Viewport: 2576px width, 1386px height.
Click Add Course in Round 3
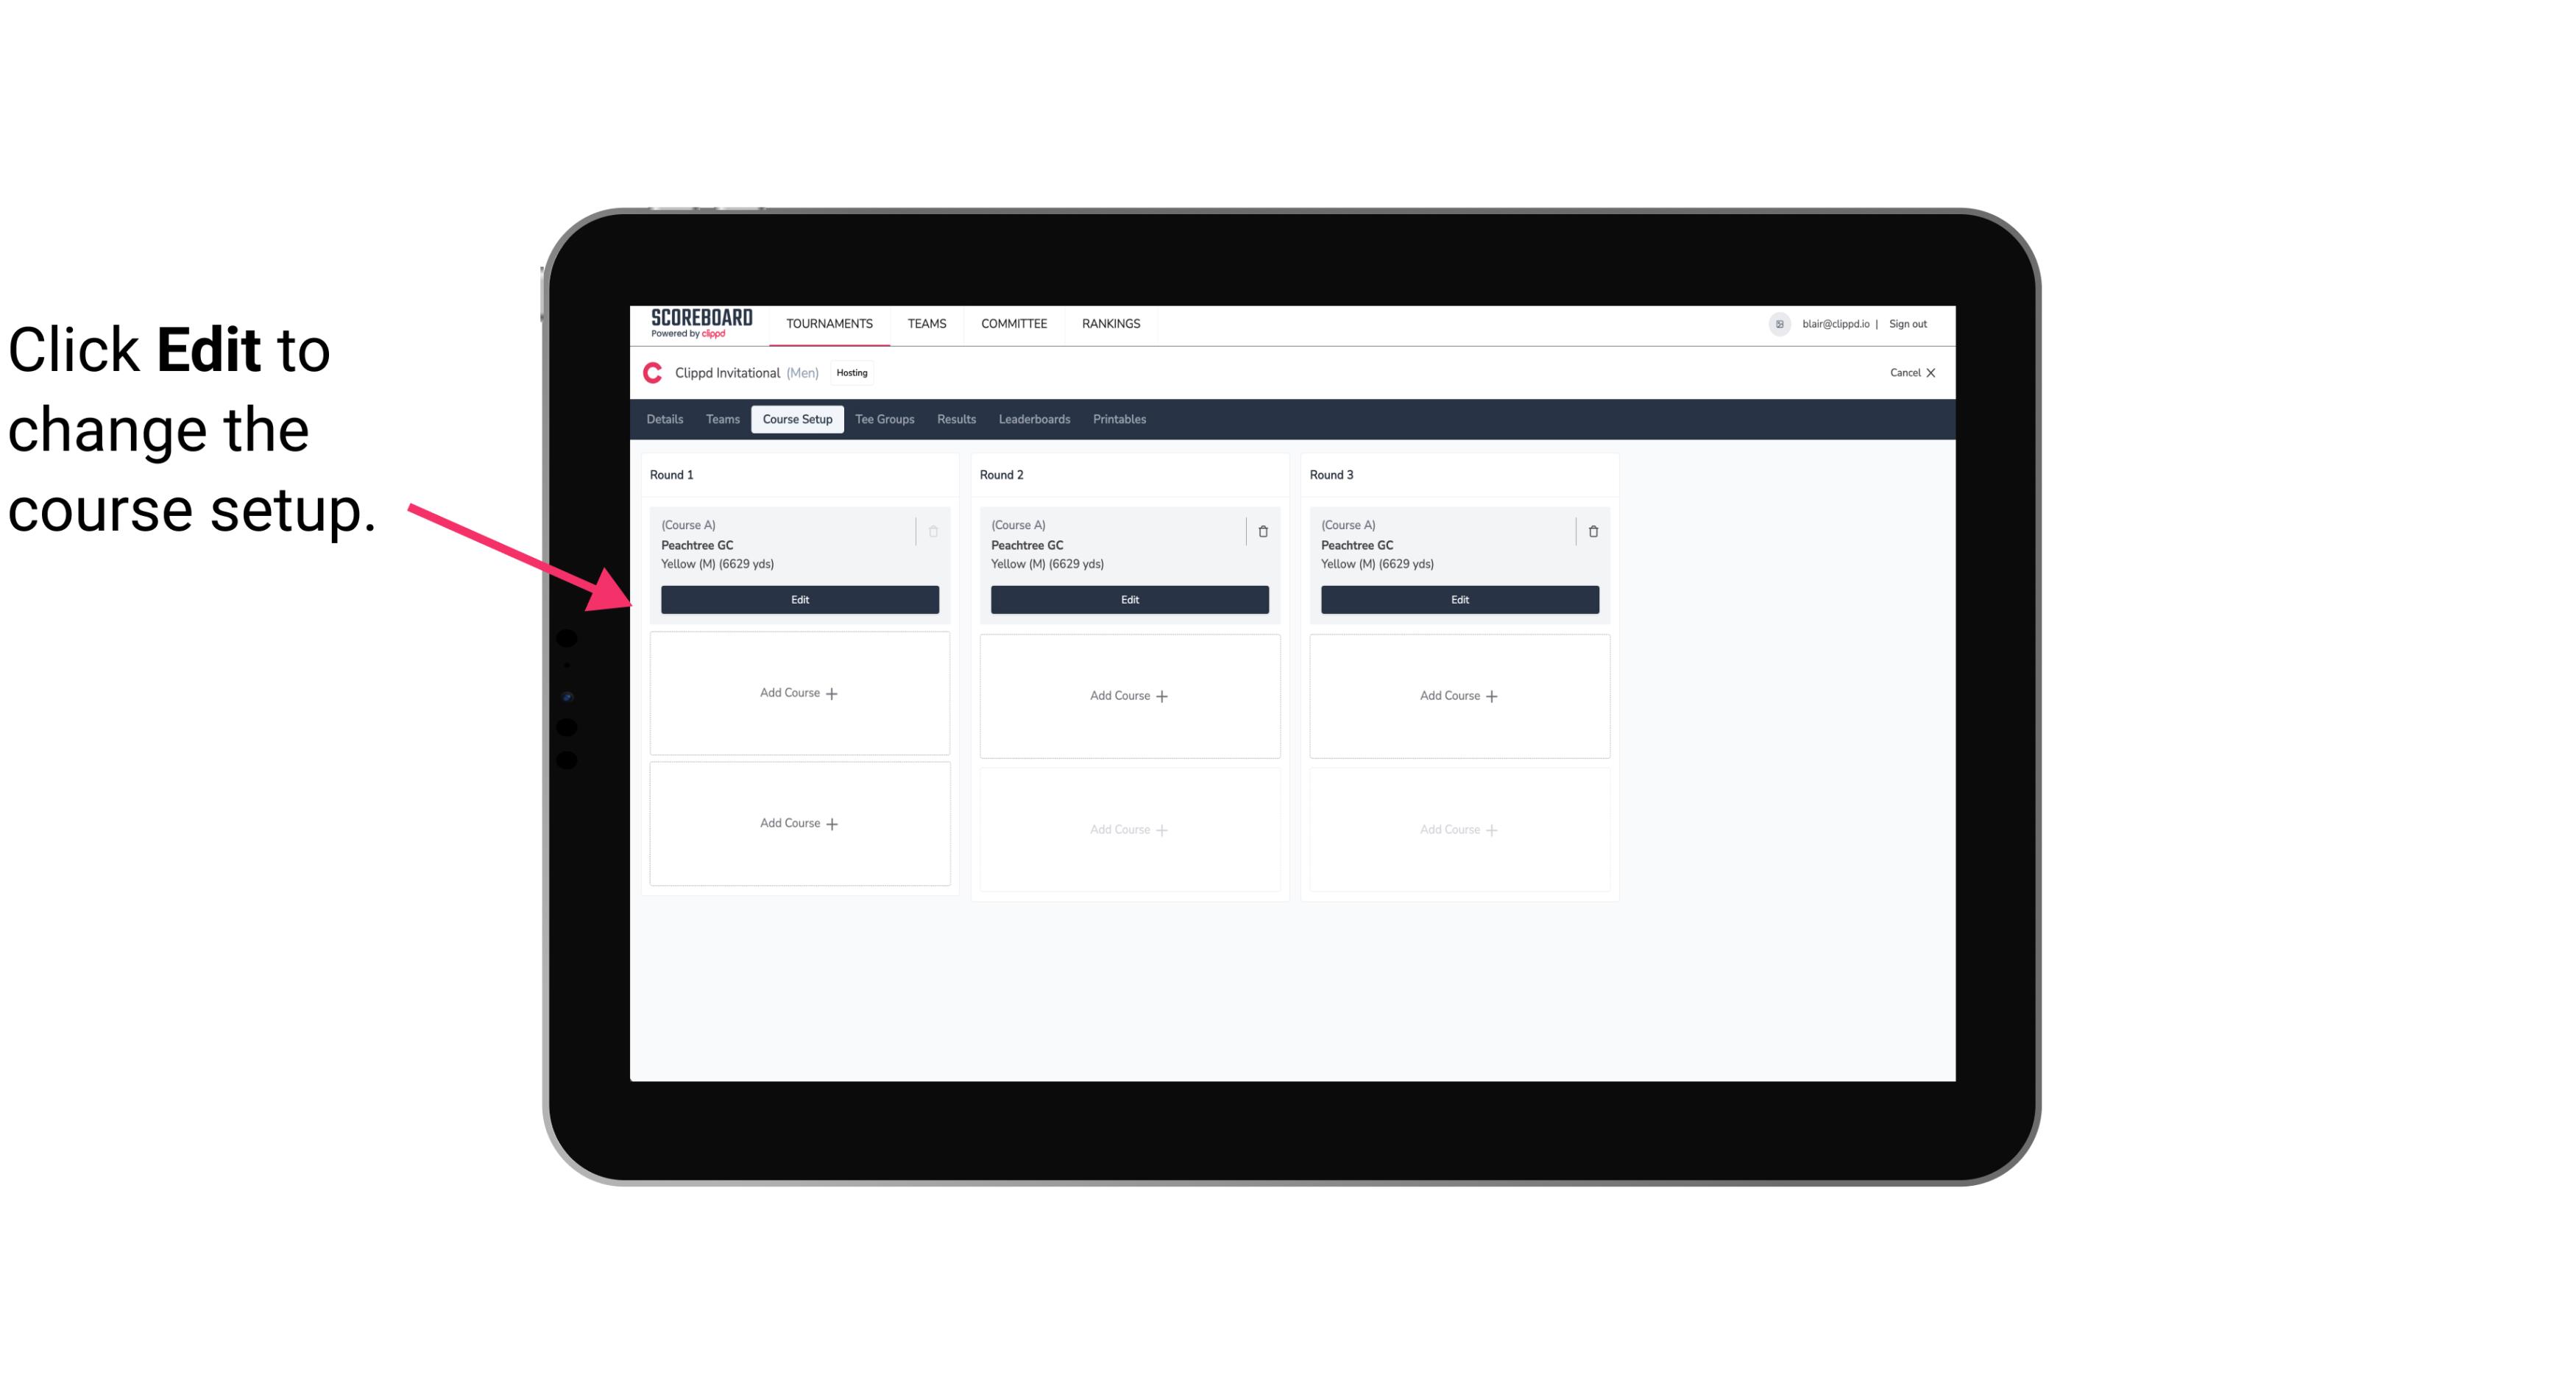[x=1459, y=695]
